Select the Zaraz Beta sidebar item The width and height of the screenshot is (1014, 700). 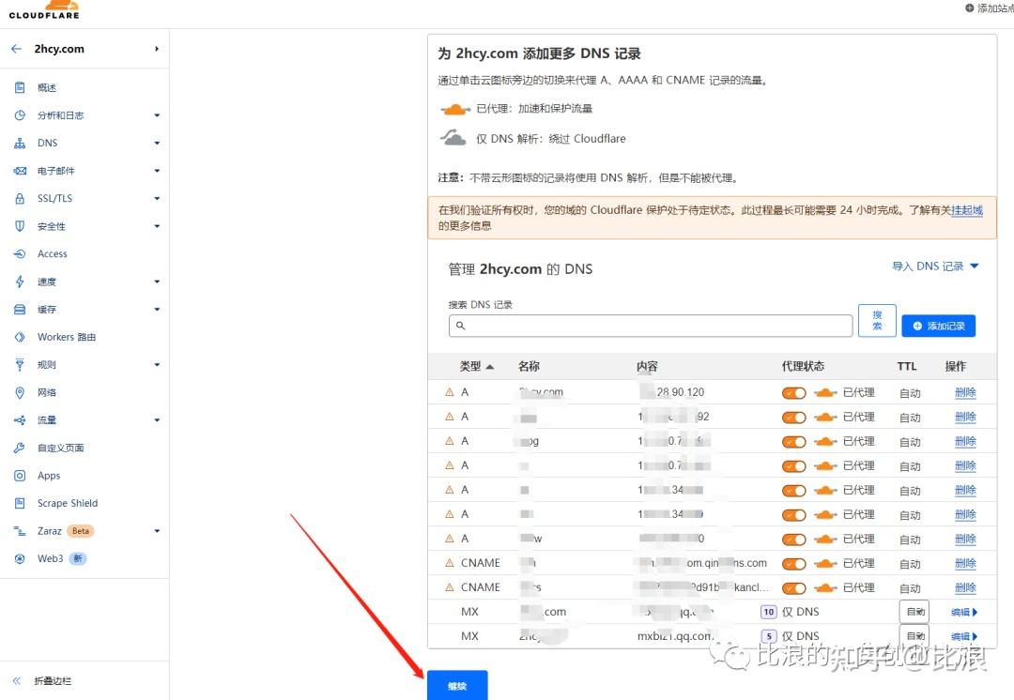tap(52, 530)
